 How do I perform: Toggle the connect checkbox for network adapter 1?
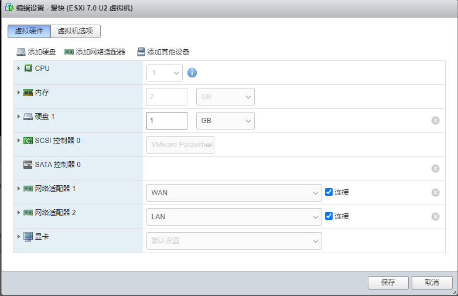(329, 192)
